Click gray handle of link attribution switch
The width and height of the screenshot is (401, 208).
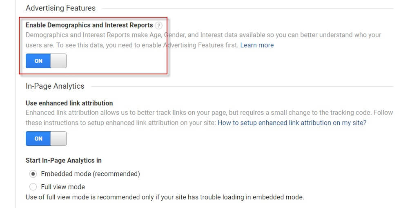pyautogui.click(x=58, y=139)
